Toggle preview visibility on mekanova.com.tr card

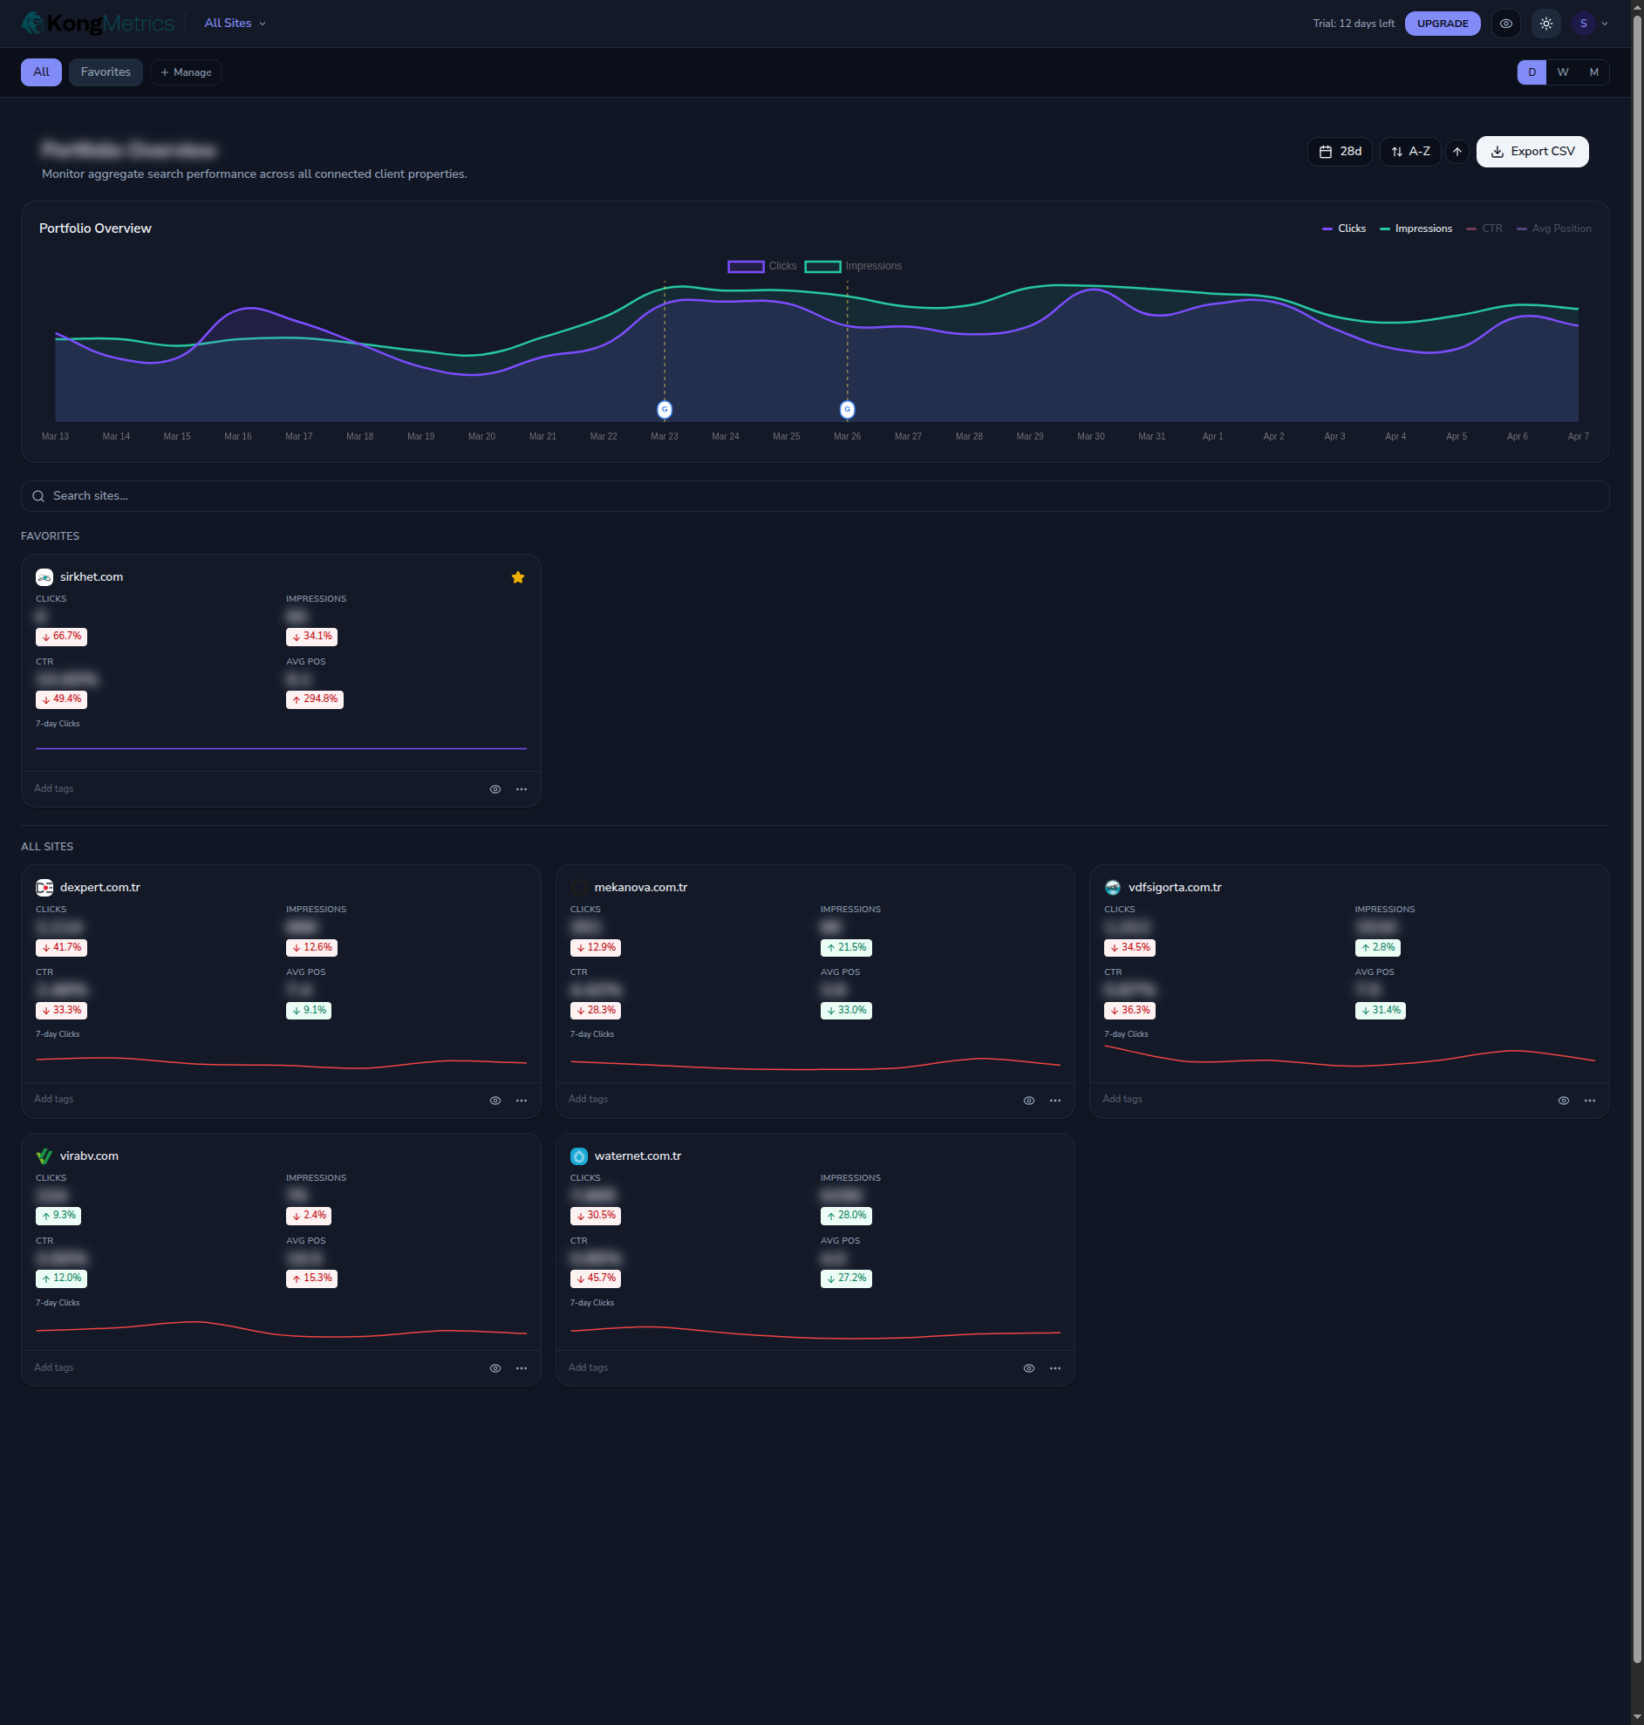click(1029, 1101)
